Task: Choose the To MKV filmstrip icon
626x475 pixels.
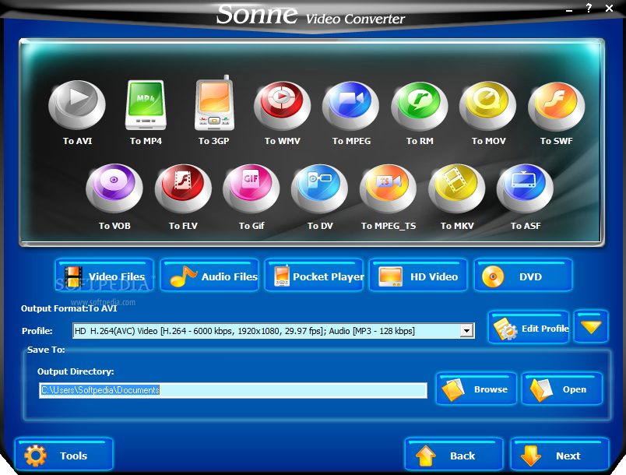Action: 457,188
